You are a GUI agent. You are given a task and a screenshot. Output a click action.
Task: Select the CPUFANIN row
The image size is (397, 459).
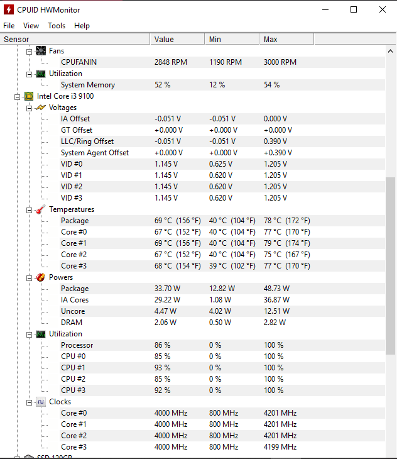pos(222,62)
